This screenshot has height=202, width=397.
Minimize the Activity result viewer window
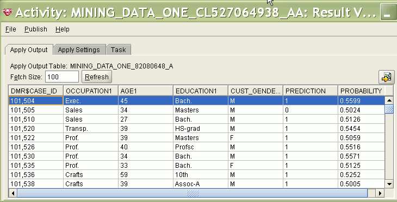point(387,12)
